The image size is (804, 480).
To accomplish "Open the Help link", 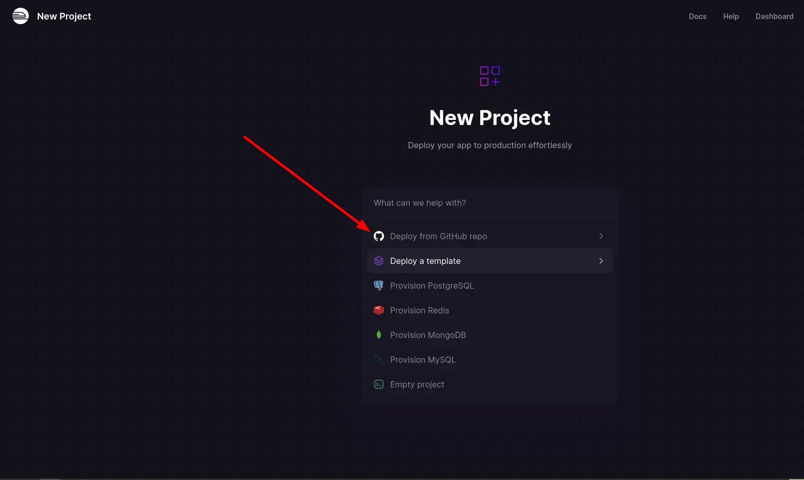I will click(x=731, y=16).
